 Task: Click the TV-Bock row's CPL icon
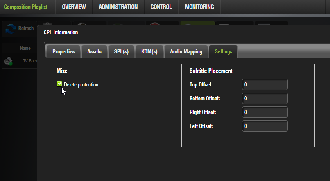(x=8, y=61)
